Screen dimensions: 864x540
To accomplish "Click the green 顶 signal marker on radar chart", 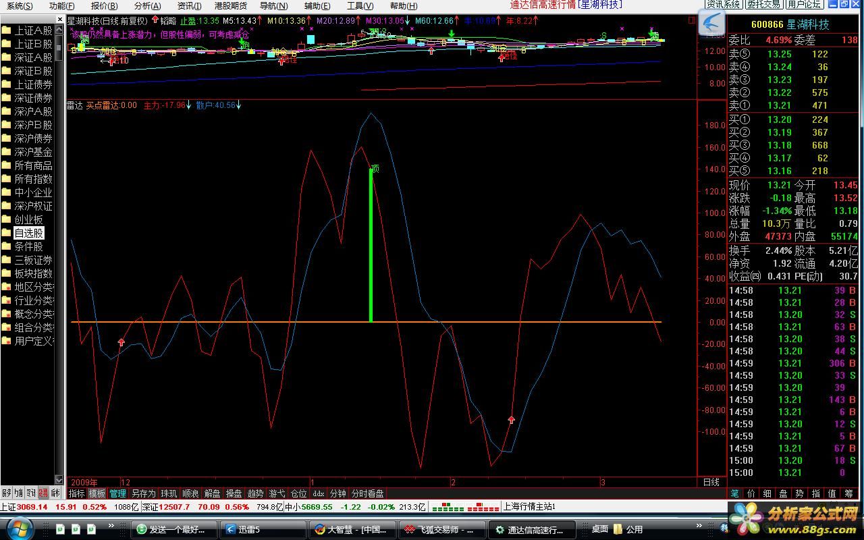I will (375, 169).
